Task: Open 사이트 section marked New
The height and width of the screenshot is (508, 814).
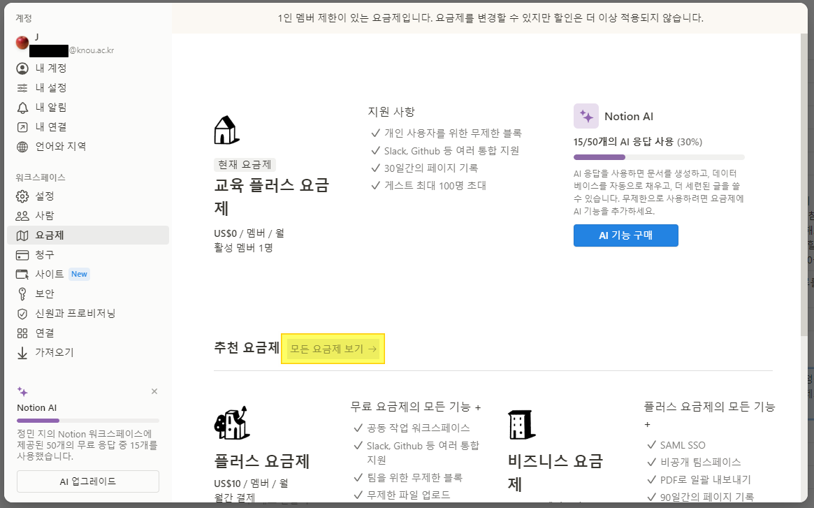Action: coord(88,274)
